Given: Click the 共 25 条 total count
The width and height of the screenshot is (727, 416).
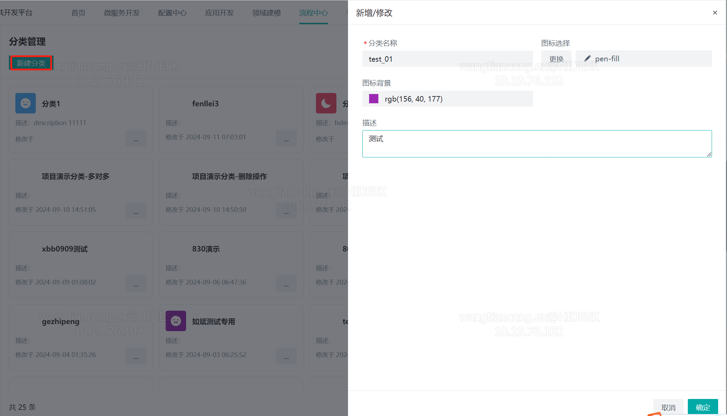Looking at the screenshot, I should click(22, 407).
